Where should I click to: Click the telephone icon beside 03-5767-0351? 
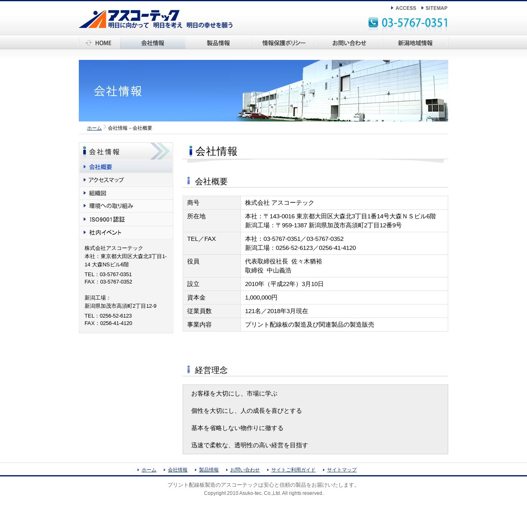tap(373, 23)
